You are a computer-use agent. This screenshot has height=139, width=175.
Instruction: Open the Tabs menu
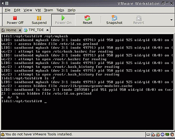point(60,10)
